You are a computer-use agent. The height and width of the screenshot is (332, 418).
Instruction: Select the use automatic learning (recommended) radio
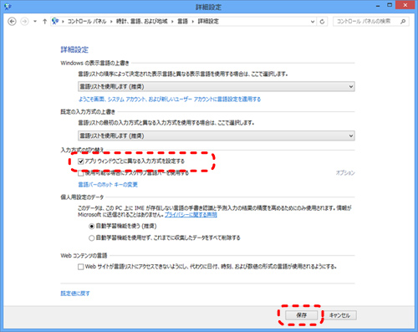91,227
